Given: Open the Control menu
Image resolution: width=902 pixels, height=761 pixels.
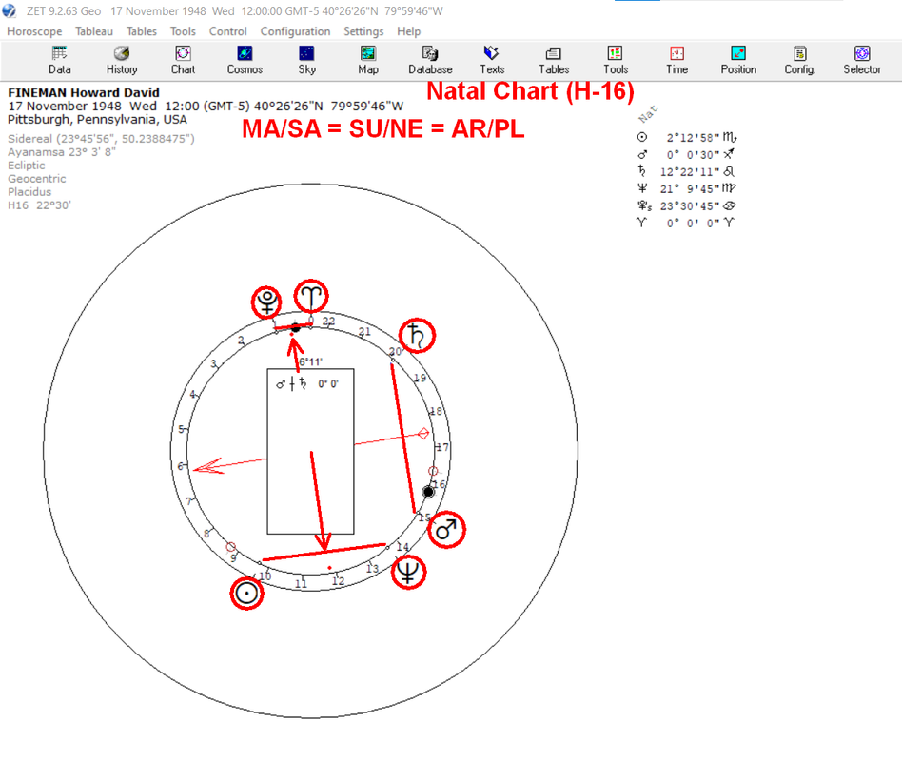Looking at the screenshot, I should point(227,31).
